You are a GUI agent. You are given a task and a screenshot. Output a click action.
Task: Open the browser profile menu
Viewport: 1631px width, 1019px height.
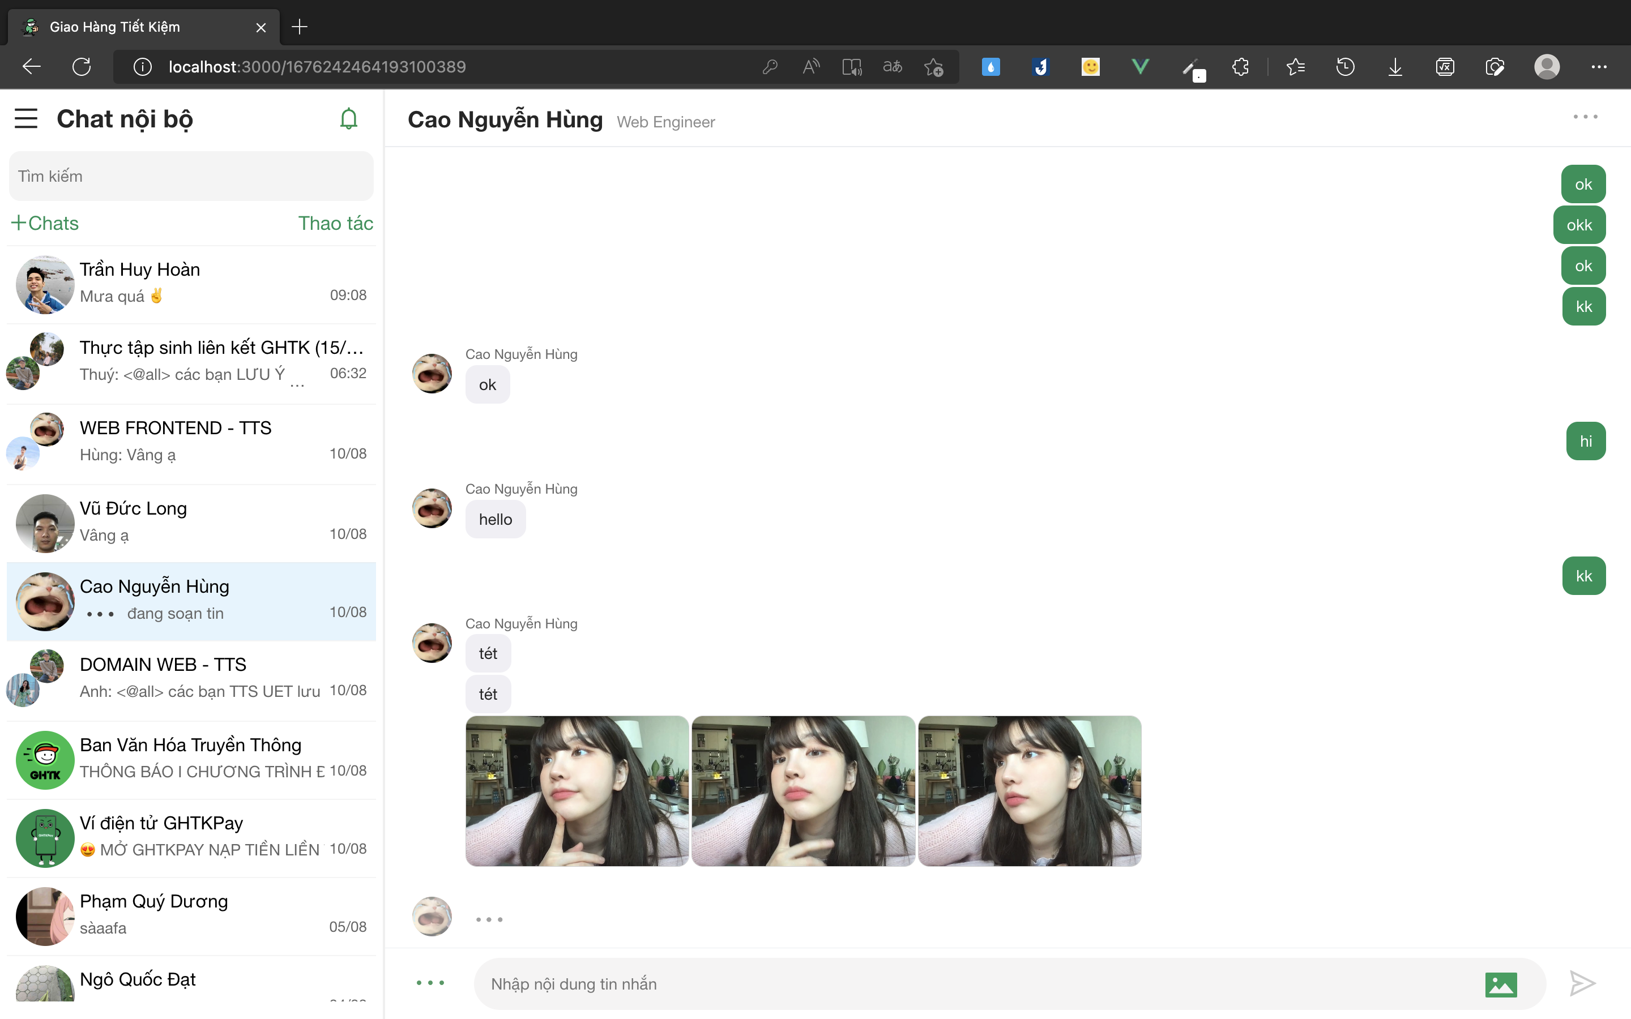(x=1547, y=67)
